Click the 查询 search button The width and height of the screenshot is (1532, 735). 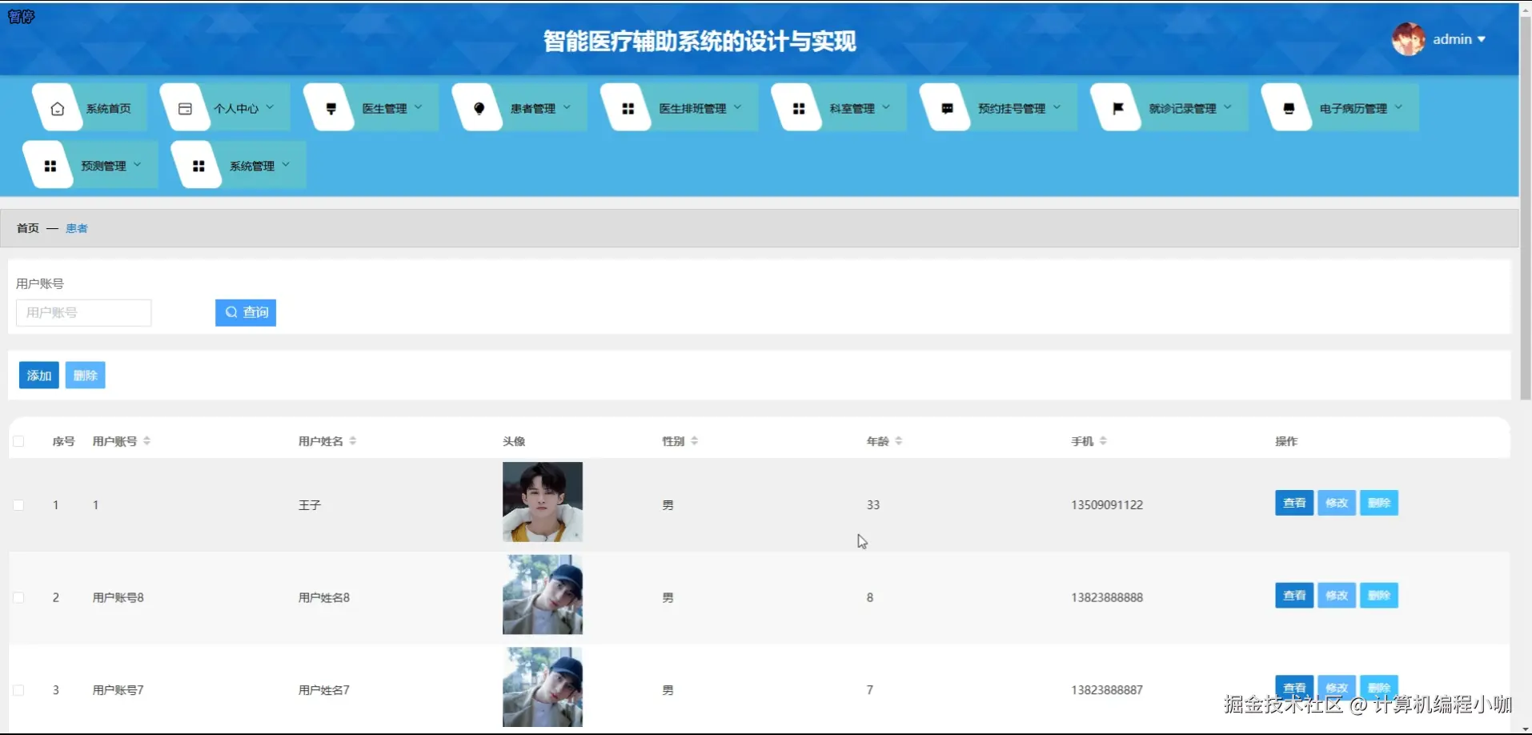pos(245,312)
